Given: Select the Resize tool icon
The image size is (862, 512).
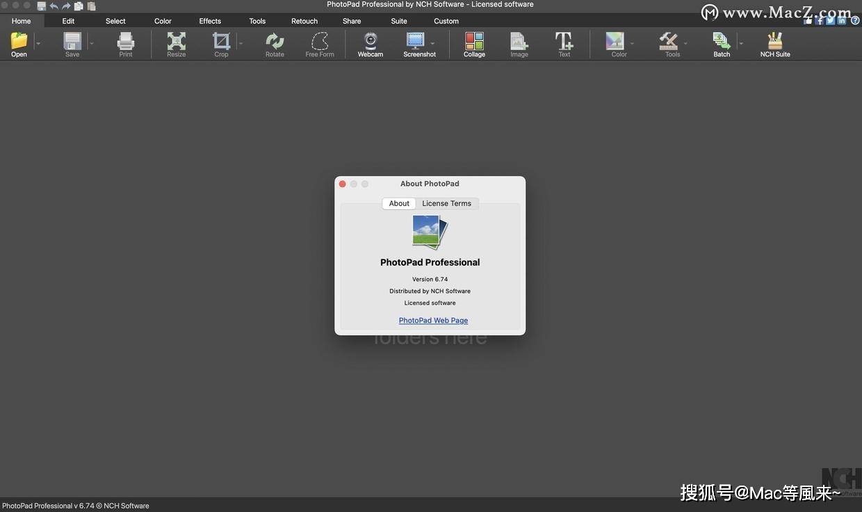Looking at the screenshot, I should click(x=177, y=41).
